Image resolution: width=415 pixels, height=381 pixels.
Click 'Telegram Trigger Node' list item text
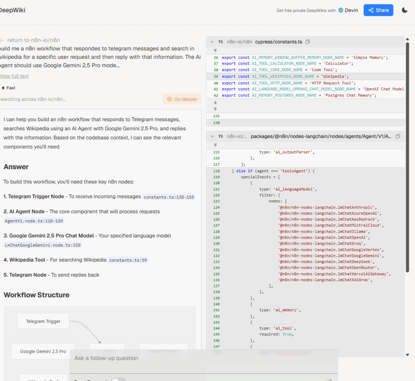click(x=36, y=196)
